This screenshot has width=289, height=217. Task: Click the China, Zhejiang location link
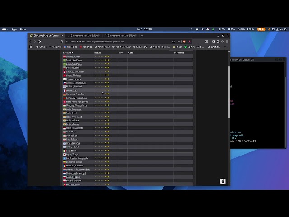[73, 75]
